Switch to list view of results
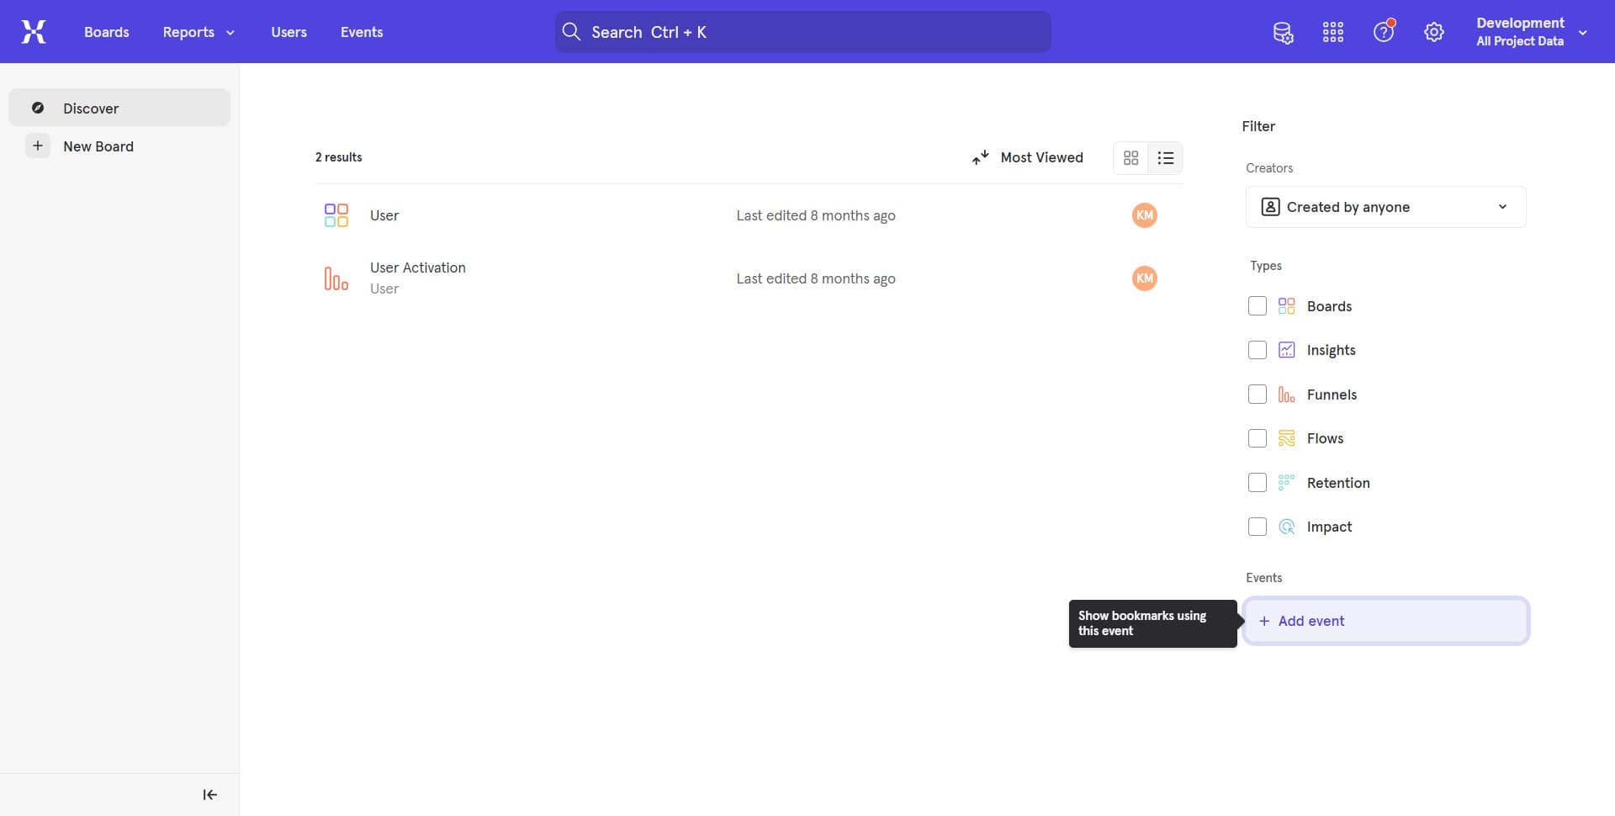The height and width of the screenshot is (816, 1615). coord(1165,157)
